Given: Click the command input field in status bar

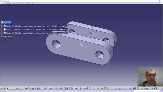Looking at the screenshot, I should pyautogui.click(x=147, y=91).
